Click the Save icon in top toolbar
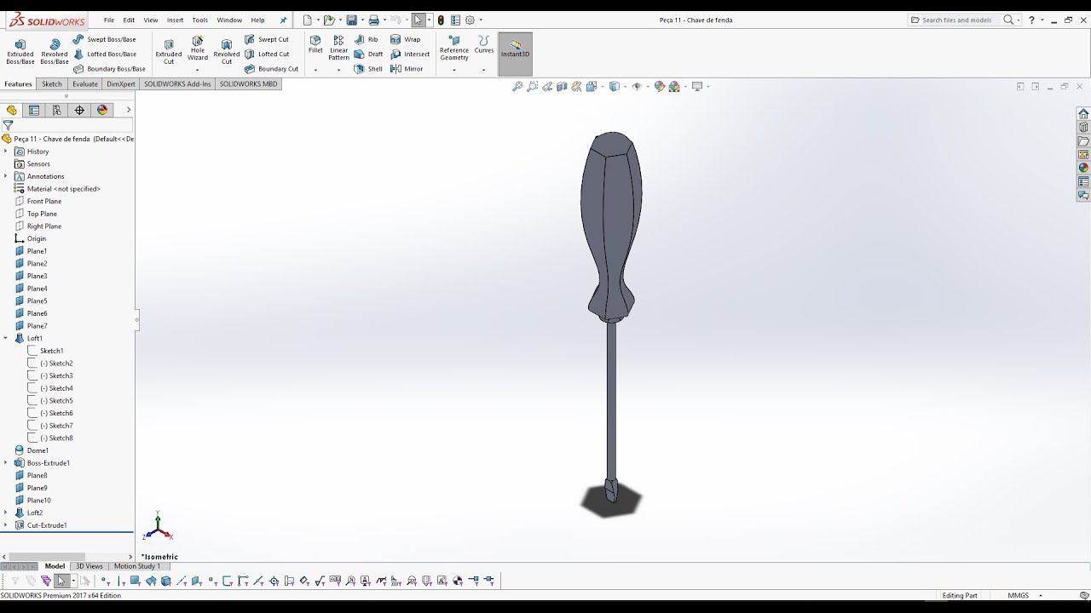The height and width of the screenshot is (613, 1091). [351, 20]
